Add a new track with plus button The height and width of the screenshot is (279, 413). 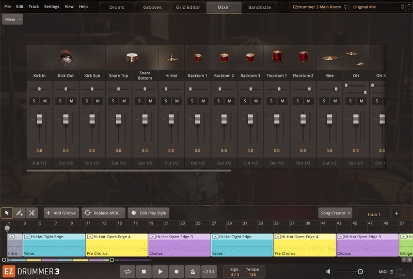396,213
